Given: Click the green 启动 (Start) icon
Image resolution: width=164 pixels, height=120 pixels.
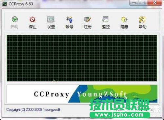Looking at the screenshot, I should (14, 19).
